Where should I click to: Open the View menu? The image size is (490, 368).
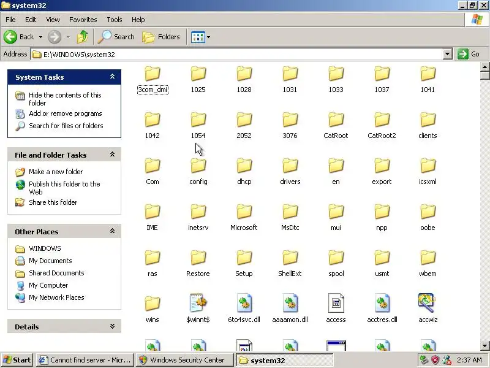click(x=53, y=20)
